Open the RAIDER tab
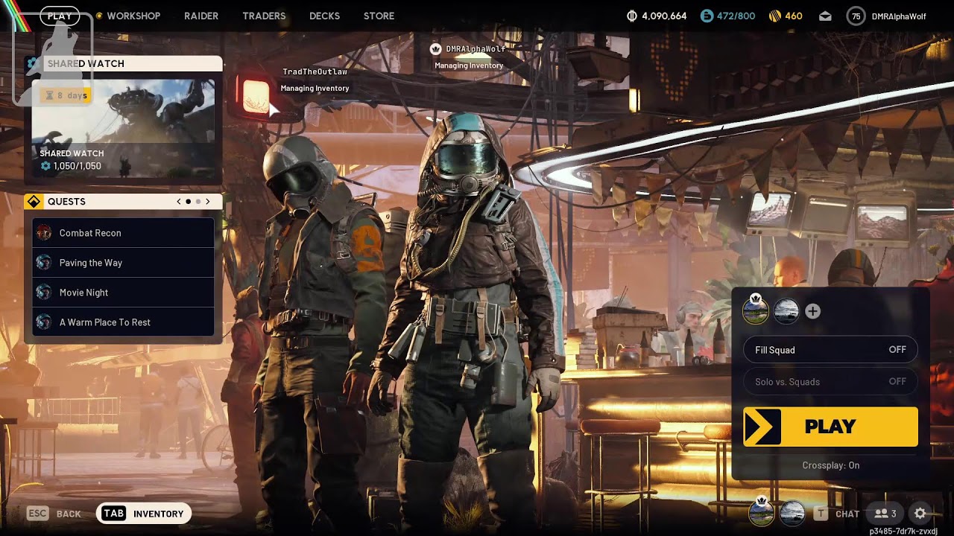 click(201, 16)
